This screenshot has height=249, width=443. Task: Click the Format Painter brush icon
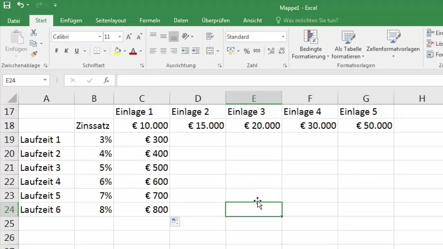[x=34, y=54]
